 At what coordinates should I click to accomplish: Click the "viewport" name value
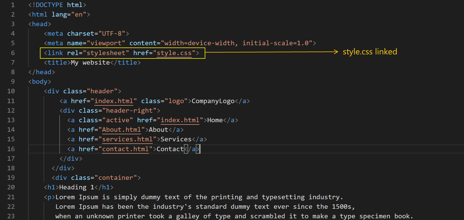tap(106, 43)
